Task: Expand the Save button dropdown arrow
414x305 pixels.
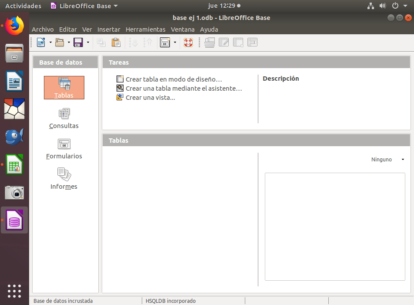Action: click(x=88, y=43)
